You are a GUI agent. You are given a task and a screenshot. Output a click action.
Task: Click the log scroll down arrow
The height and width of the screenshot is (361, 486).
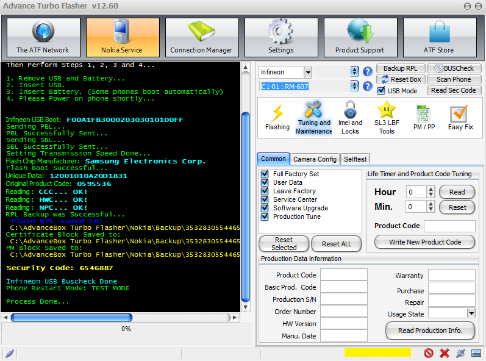coord(246,307)
